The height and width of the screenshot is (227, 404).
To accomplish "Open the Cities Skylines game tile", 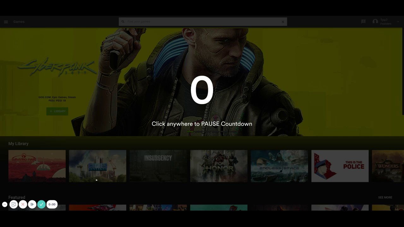I will [x=98, y=166].
